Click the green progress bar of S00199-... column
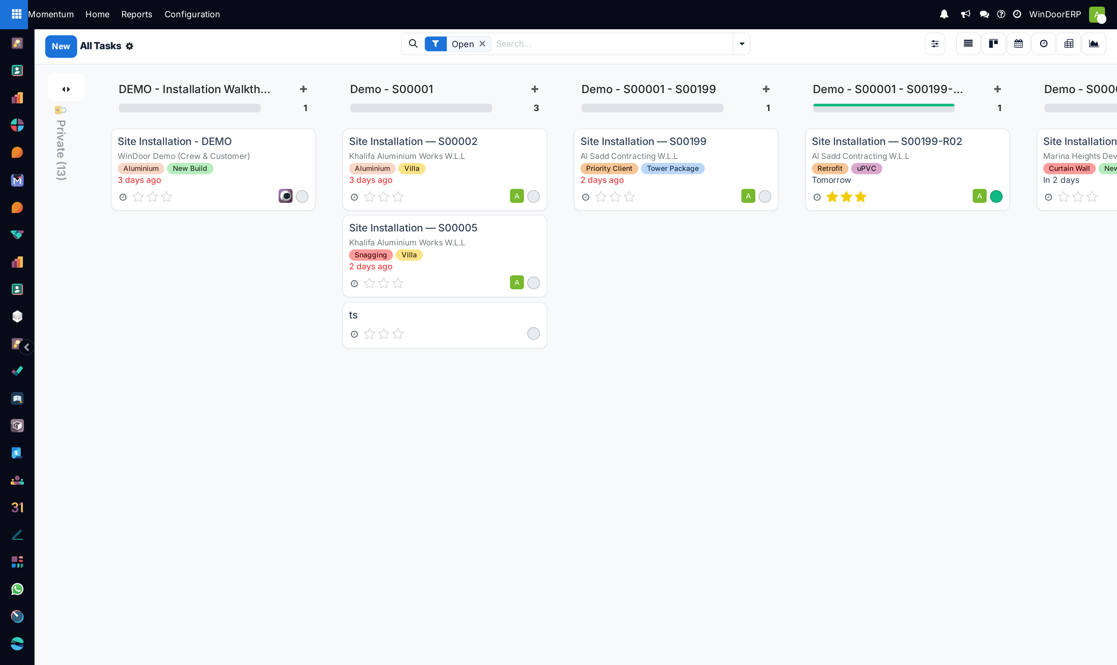Image resolution: width=1117 pixels, height=665 pixels. 884,108
